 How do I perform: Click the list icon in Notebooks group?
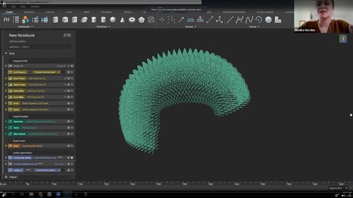click(16, 20)
